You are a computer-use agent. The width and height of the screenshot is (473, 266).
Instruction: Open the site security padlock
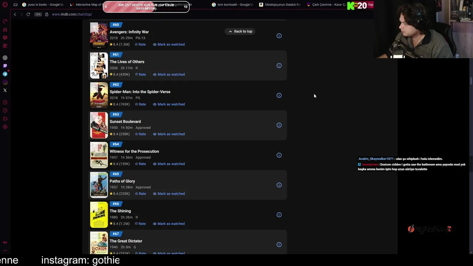(x=47, y=14)
